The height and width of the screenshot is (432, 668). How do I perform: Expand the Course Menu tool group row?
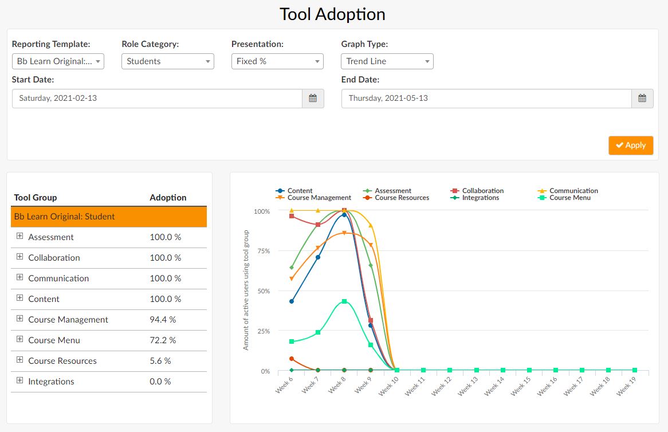[x=19, y=339]
